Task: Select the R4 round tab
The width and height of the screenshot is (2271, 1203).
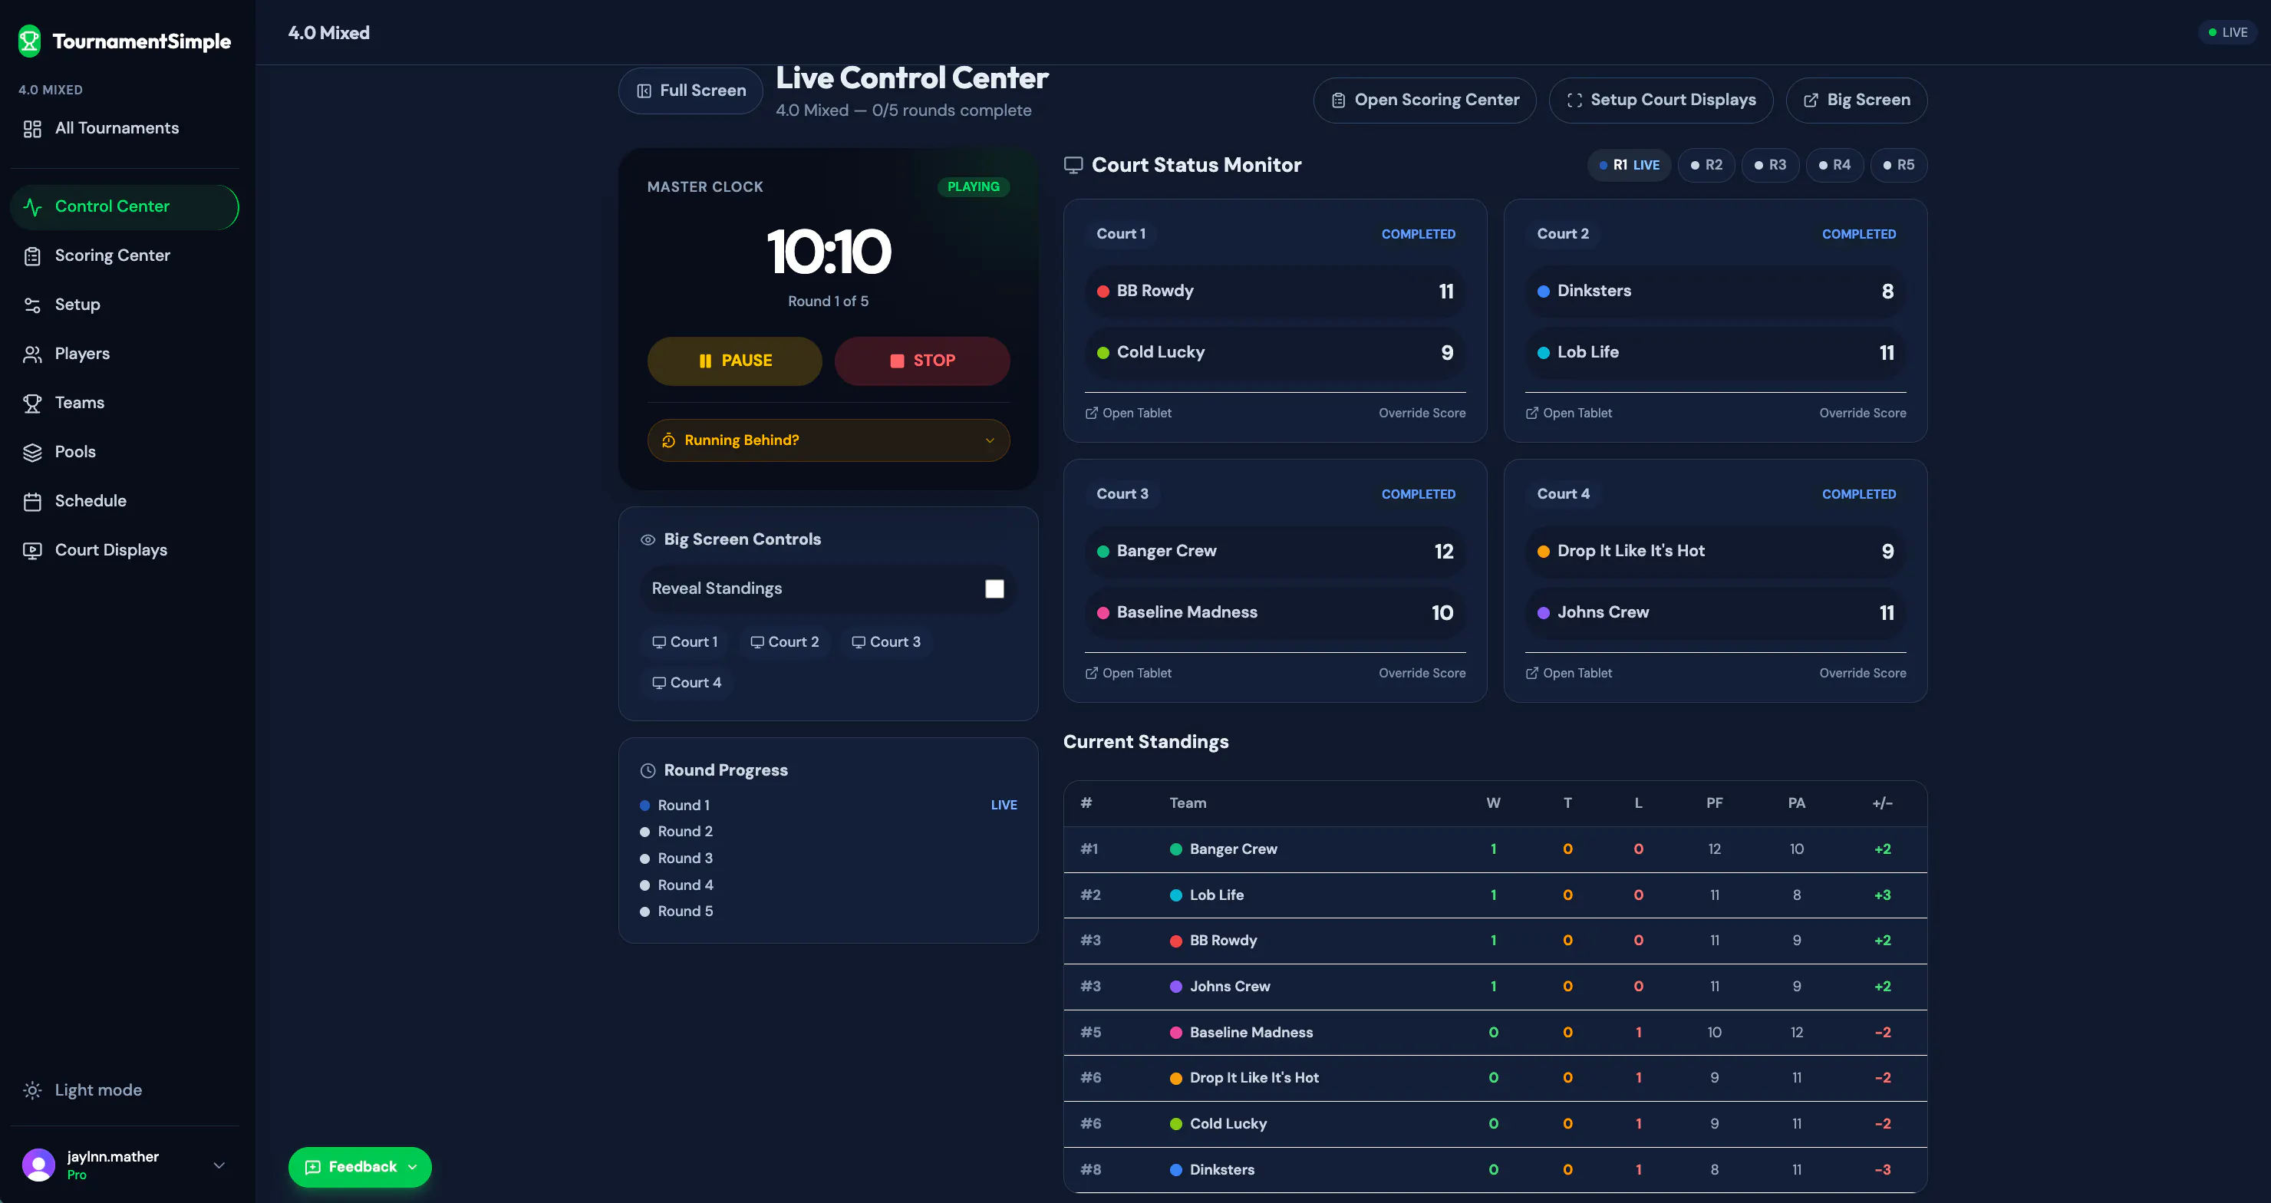Action: [1834, 165]
